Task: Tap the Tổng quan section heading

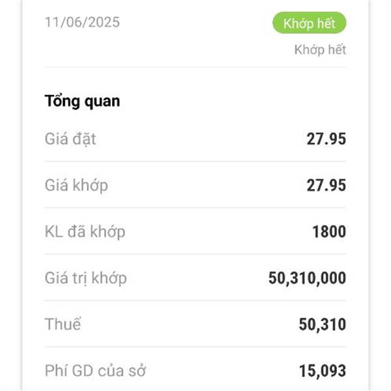Action: pyautogui.click(x=82, y=101)
